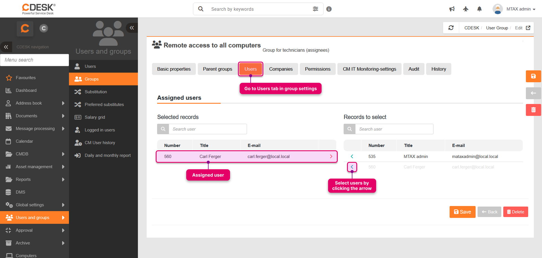The width and height of the screenshot is (542, 258).
Task: Click the airplane icon in top bar
Action: 466,9
